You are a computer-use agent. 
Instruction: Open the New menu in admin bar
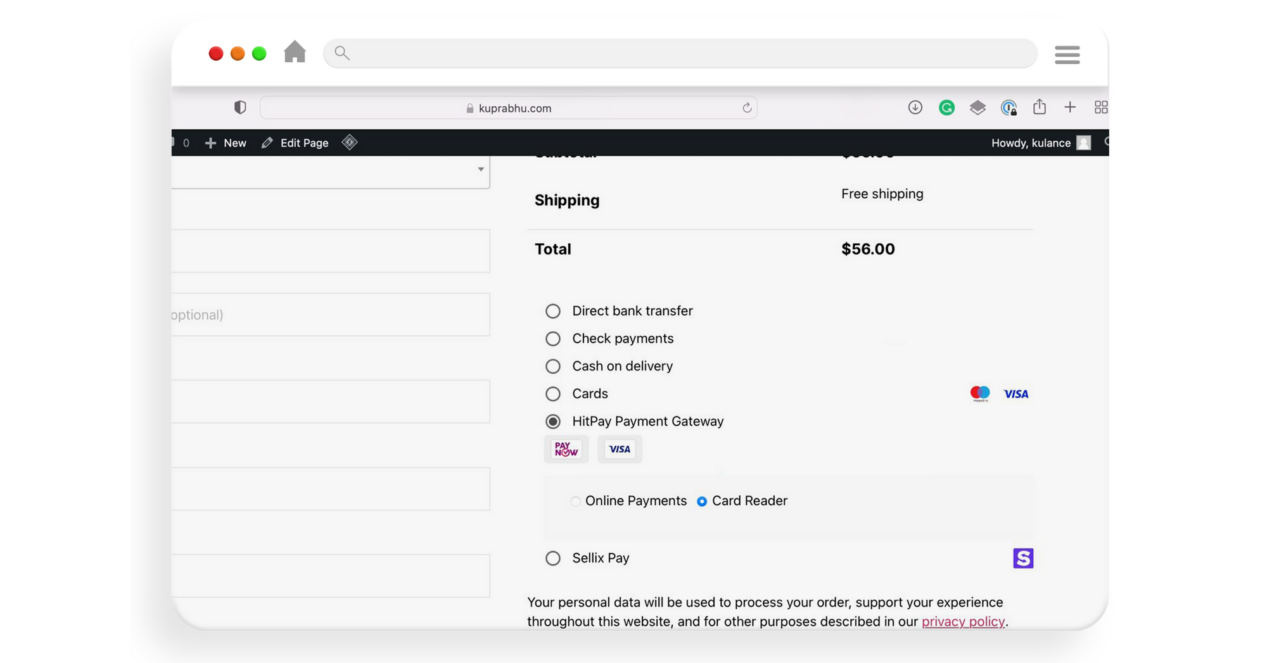pyautogui.click(x=226, y=143)
